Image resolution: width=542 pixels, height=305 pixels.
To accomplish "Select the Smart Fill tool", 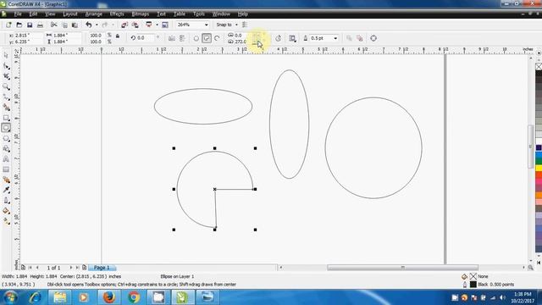I will click(6, 108).
